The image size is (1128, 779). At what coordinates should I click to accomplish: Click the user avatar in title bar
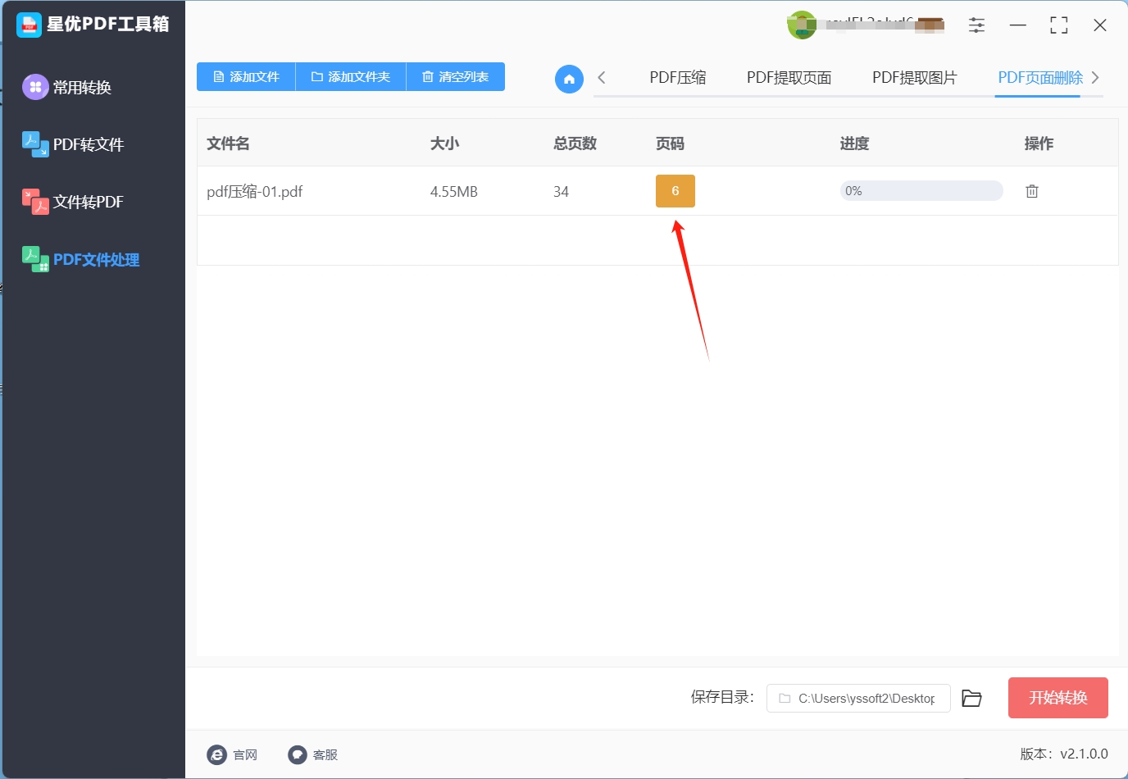[x=802, y=25]
